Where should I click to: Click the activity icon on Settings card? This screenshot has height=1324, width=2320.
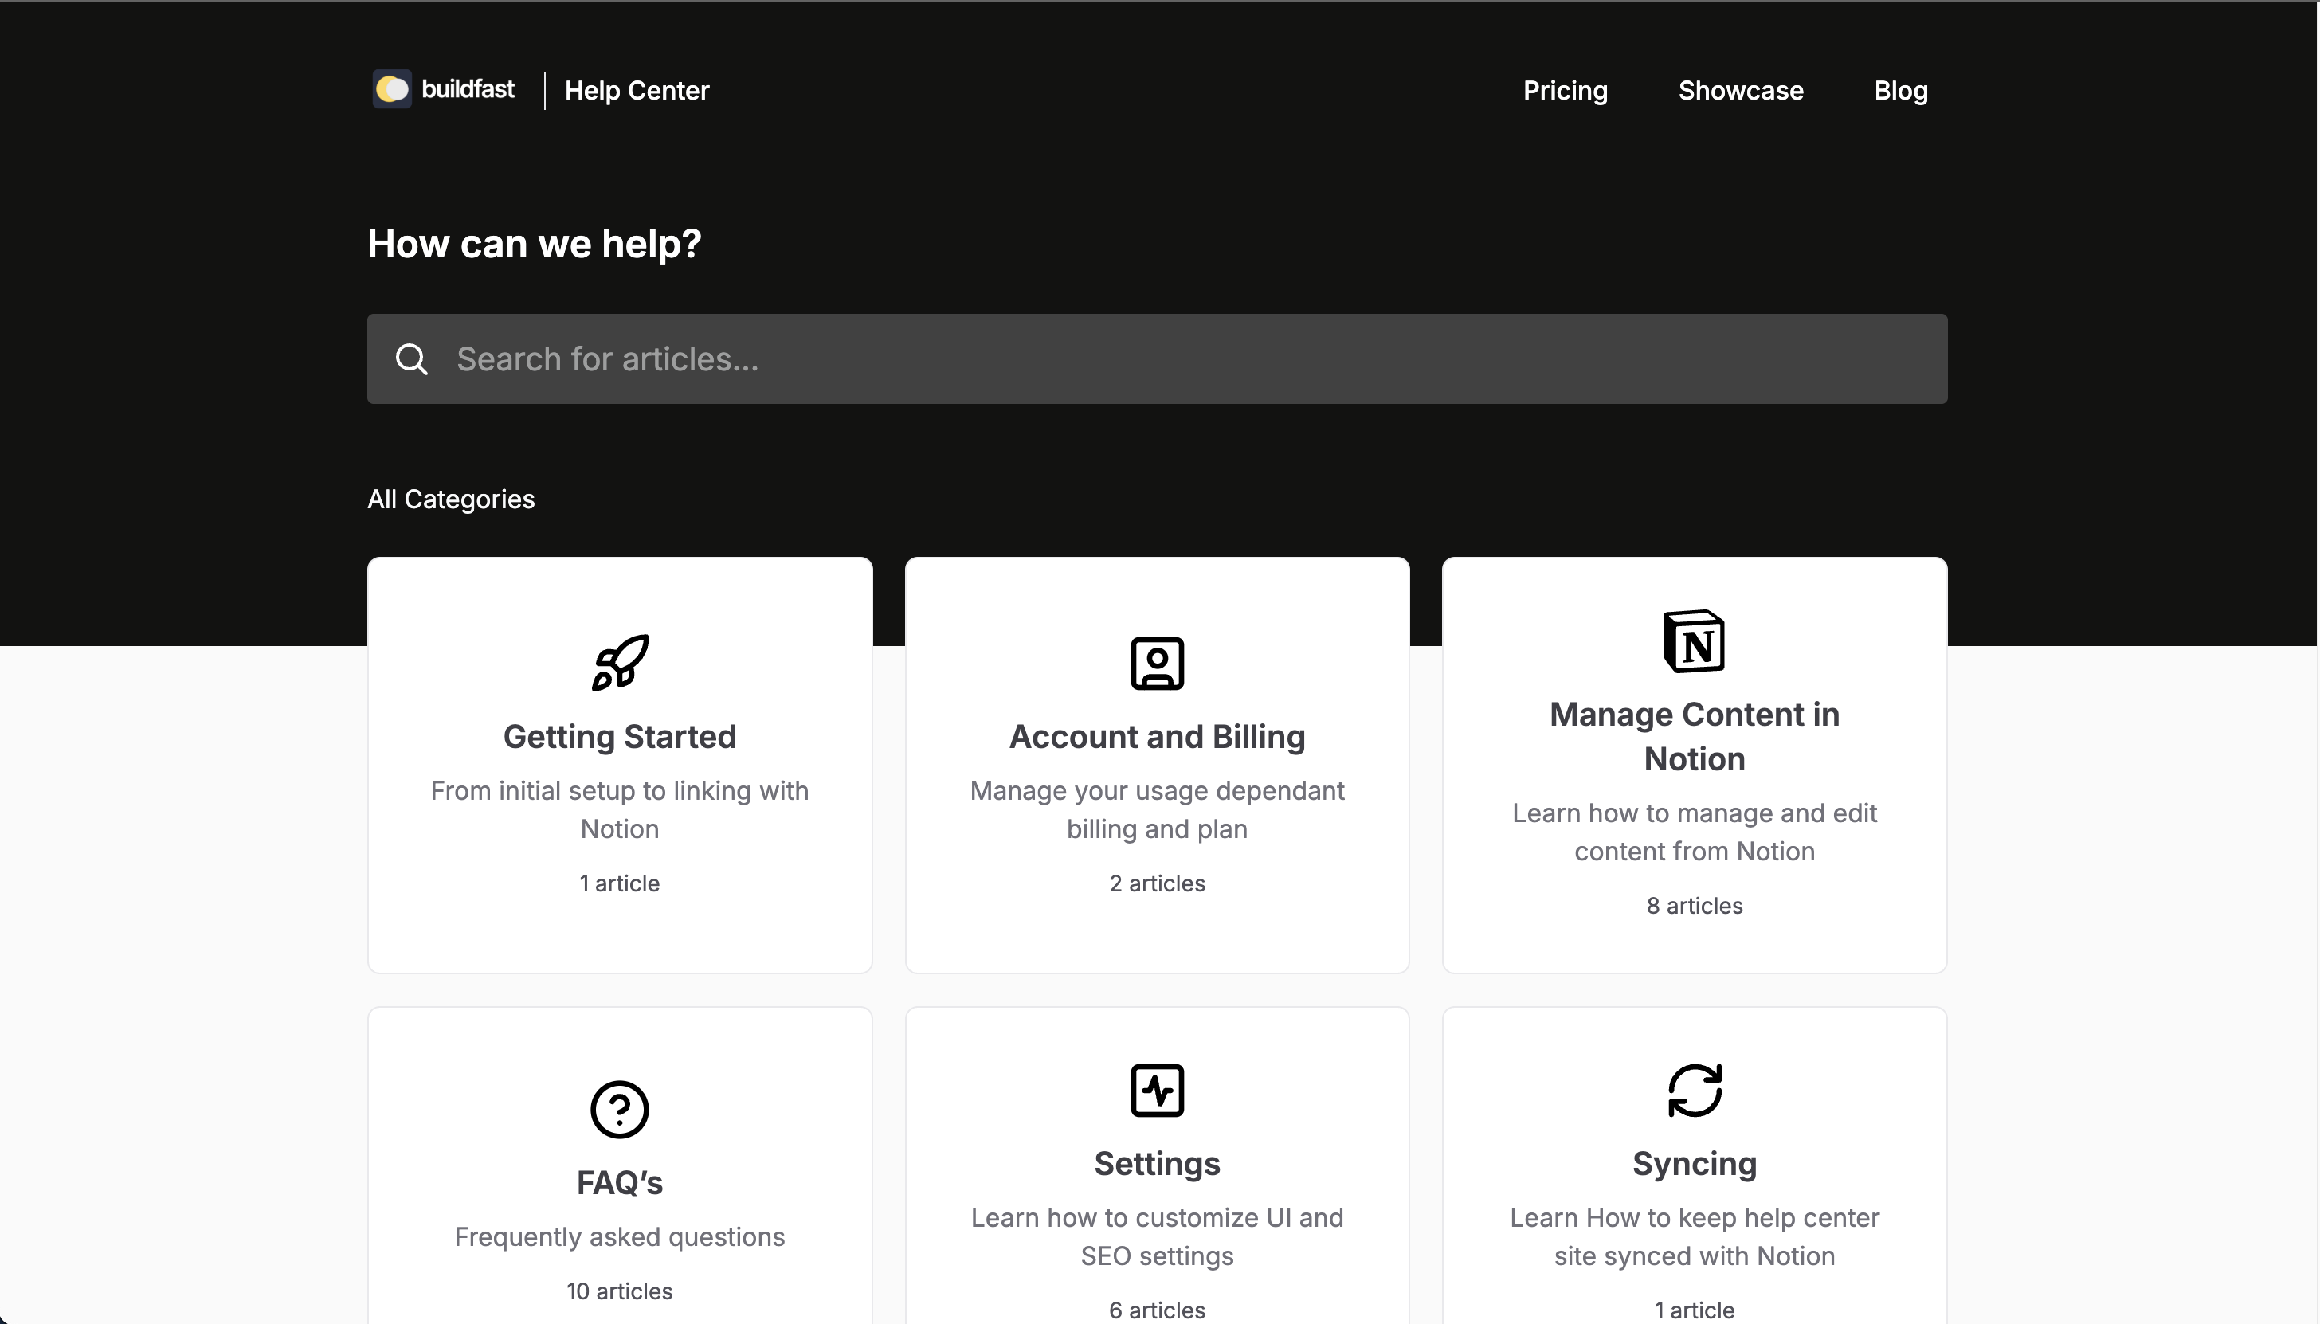click(1156, 1089)
